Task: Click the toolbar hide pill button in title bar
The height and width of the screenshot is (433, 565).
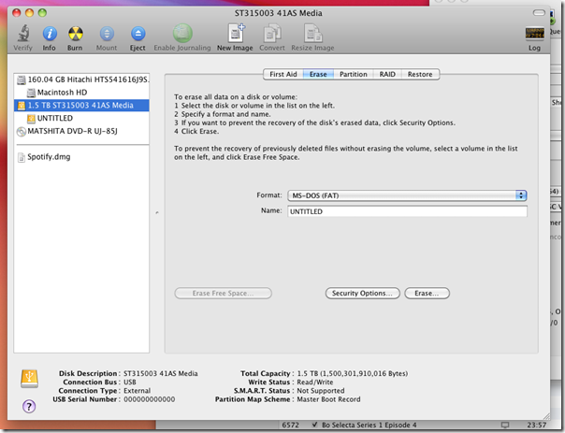Action: [x=539, y=13]
